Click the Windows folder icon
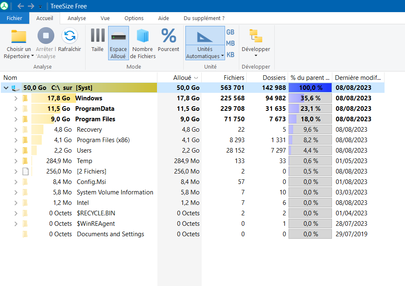 (25, 98)
